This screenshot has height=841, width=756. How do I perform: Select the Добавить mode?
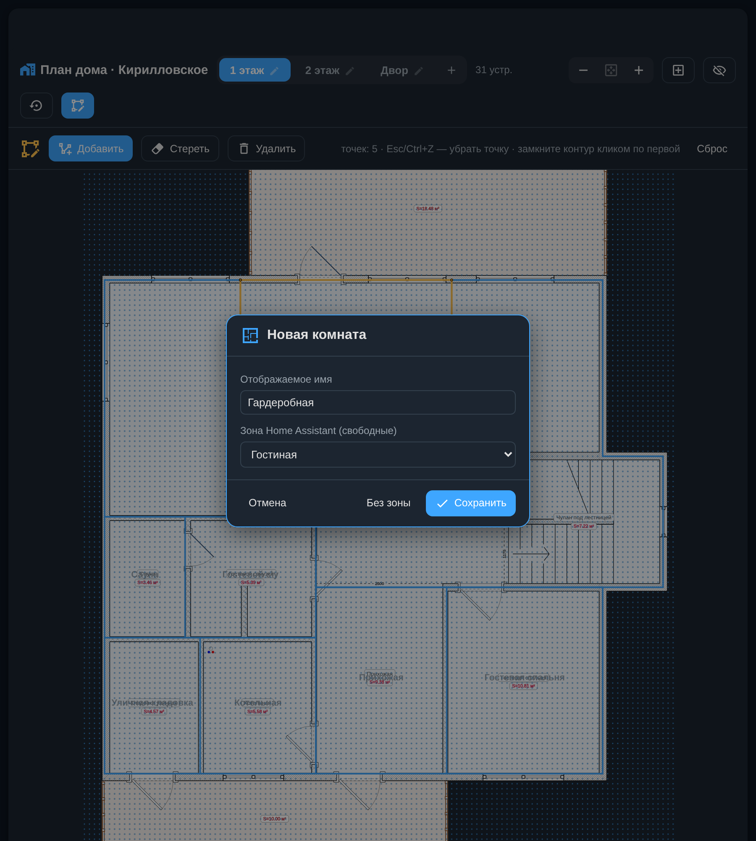point(91,148)
